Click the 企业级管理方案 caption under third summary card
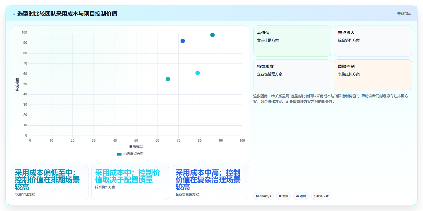423x211 pixels. [187, 194]
